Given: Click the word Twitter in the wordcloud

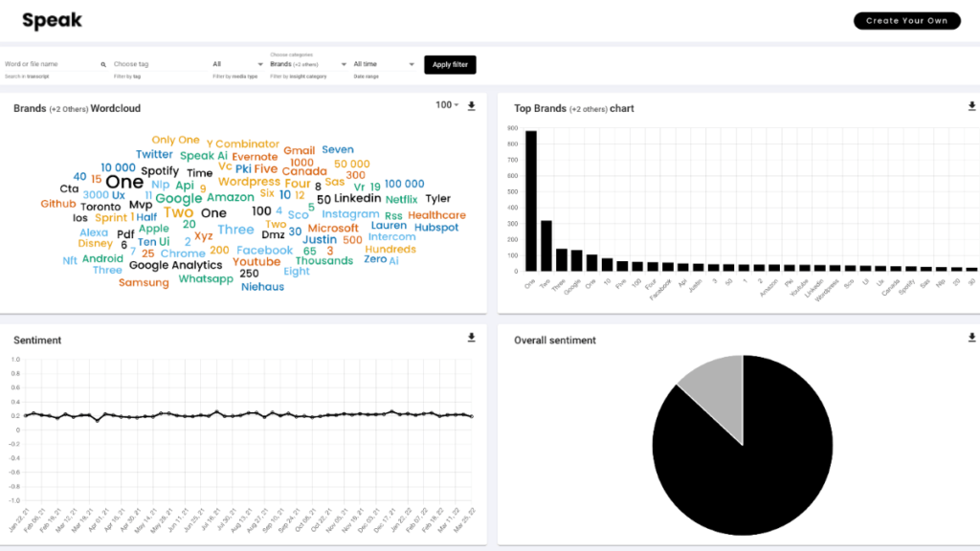Looking at the screenshot, I should 154,154.
